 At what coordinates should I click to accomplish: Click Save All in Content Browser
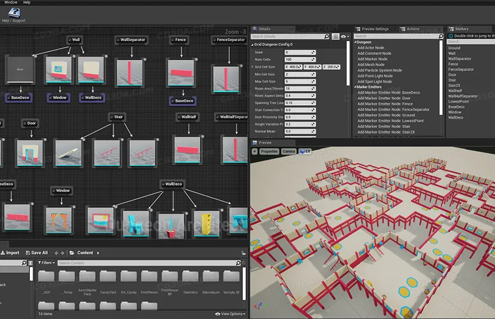coord(37,253)
